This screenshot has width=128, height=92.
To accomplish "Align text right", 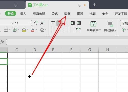I will tap(66, 30).
